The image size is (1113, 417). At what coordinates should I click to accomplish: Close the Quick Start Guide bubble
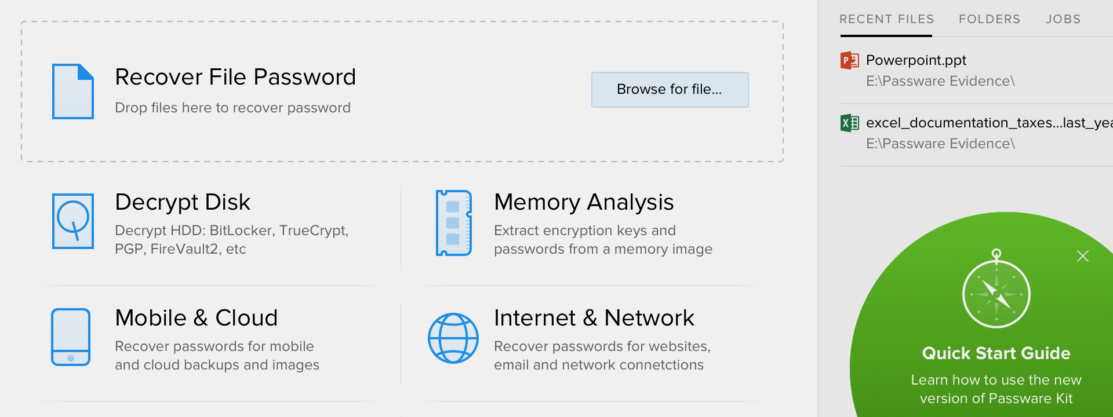click(x=1082, y=256)
